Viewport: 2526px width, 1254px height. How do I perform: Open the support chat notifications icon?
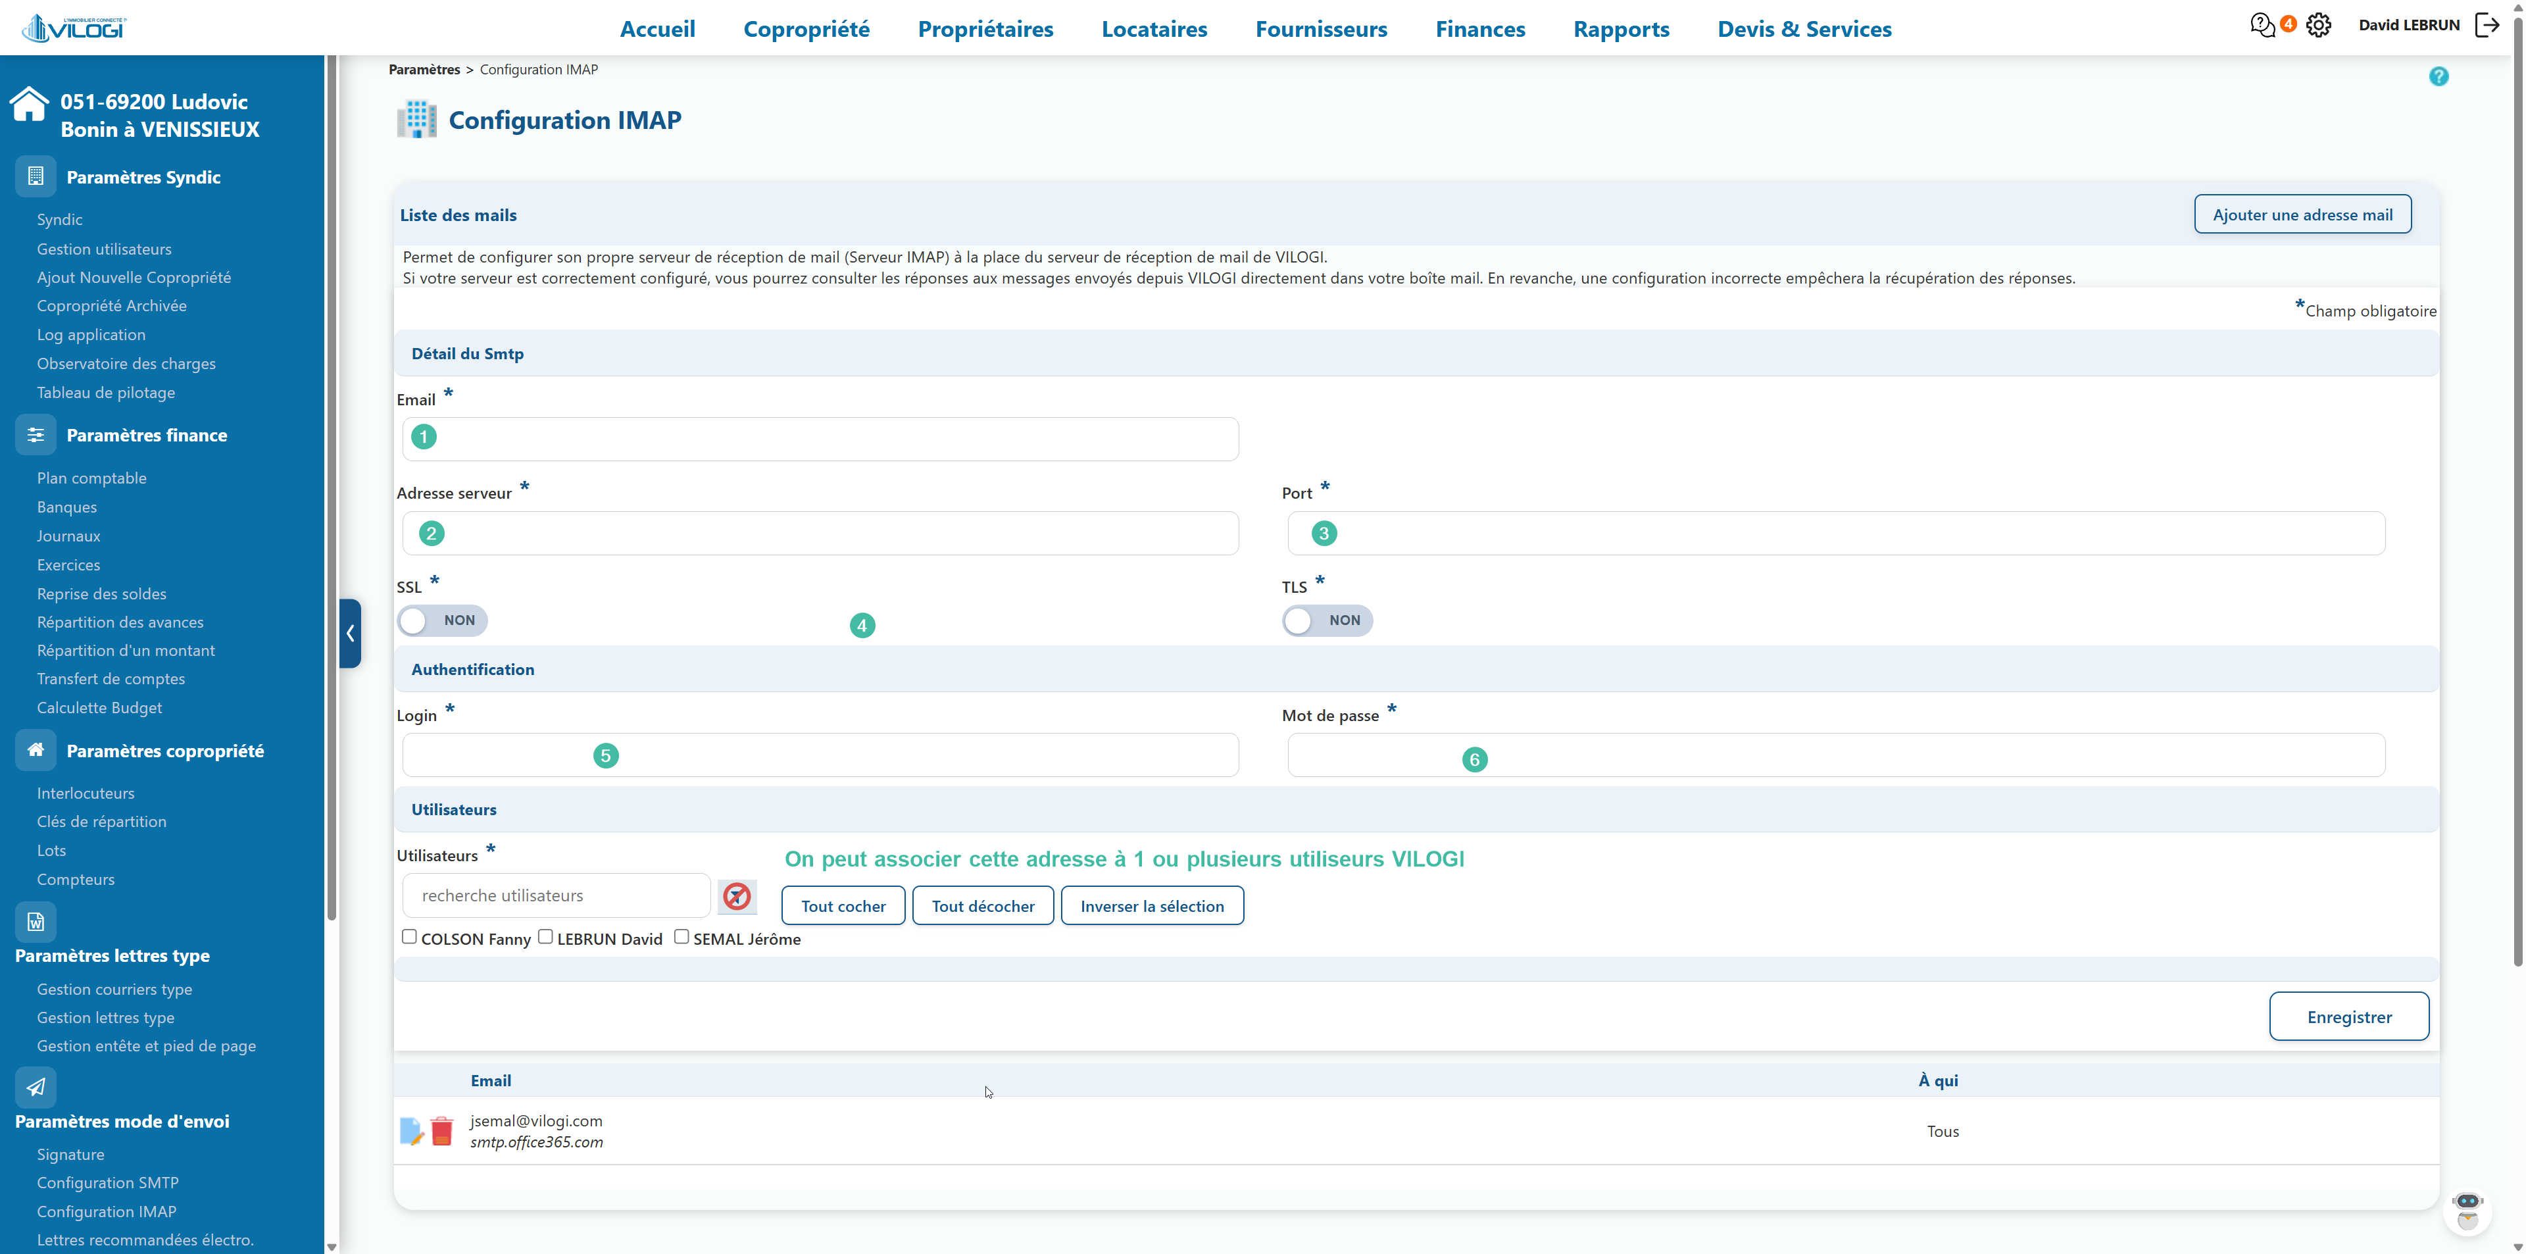[2263, 26]
